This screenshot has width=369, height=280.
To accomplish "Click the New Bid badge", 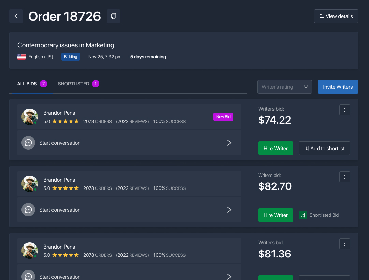I will (223, 117).
